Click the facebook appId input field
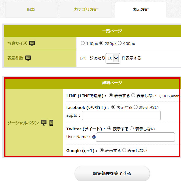Viewport: 181px width, 181px height. coord(121,115)
